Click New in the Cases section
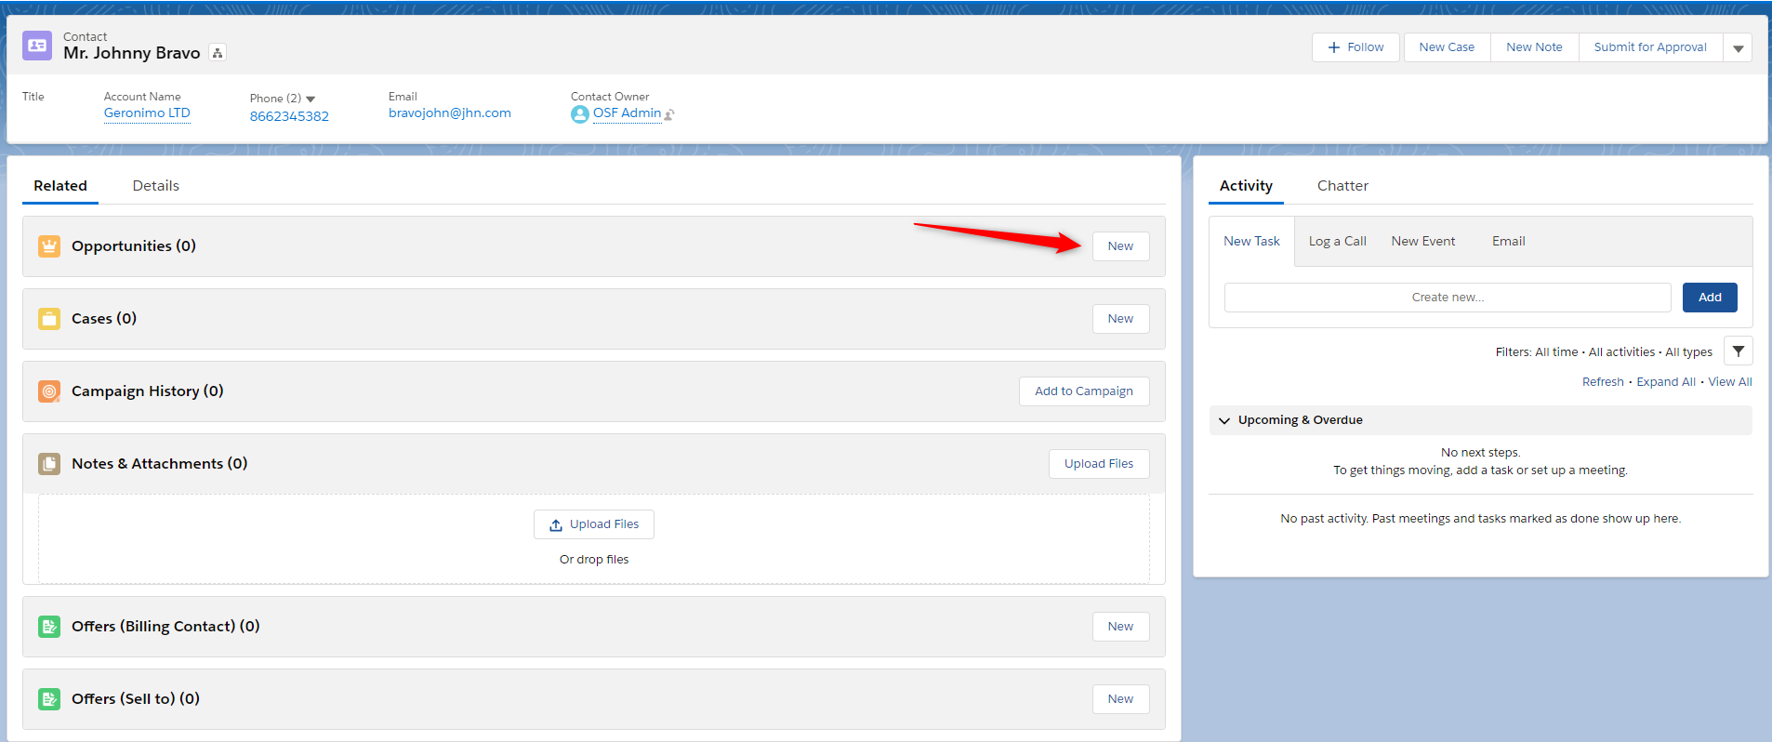Viewport: 1772px width, 742px height. click(1120, 319)
